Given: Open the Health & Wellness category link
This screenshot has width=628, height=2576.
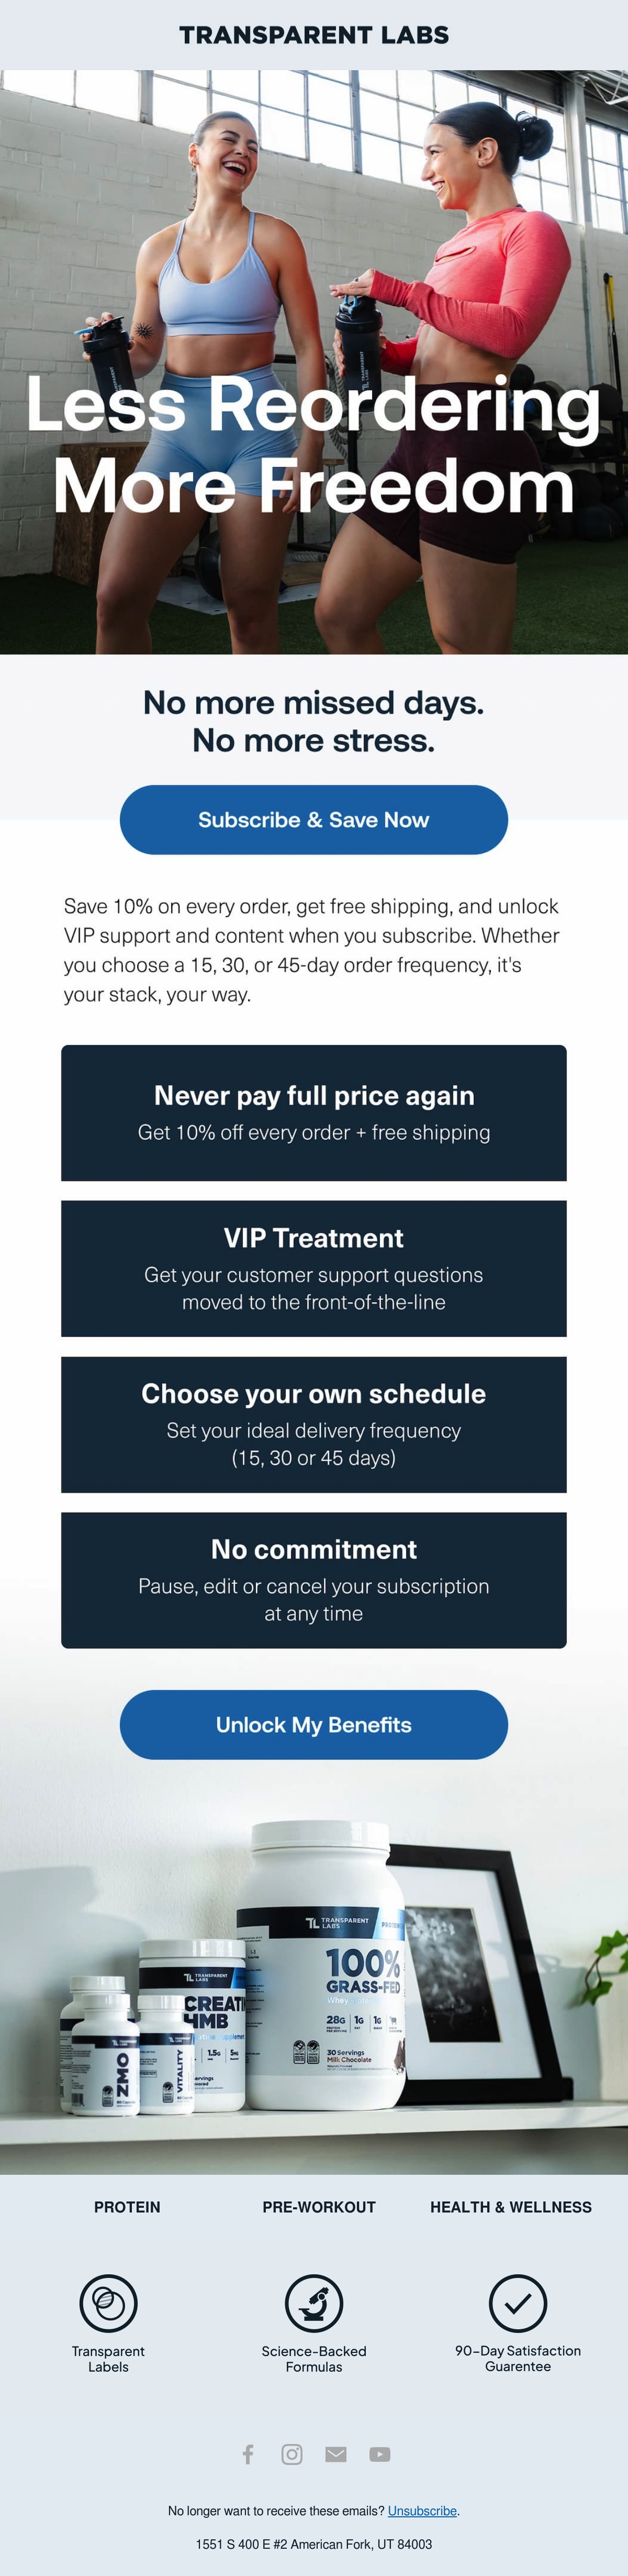Looking at the screenshot, I should tap(510, 2207).
